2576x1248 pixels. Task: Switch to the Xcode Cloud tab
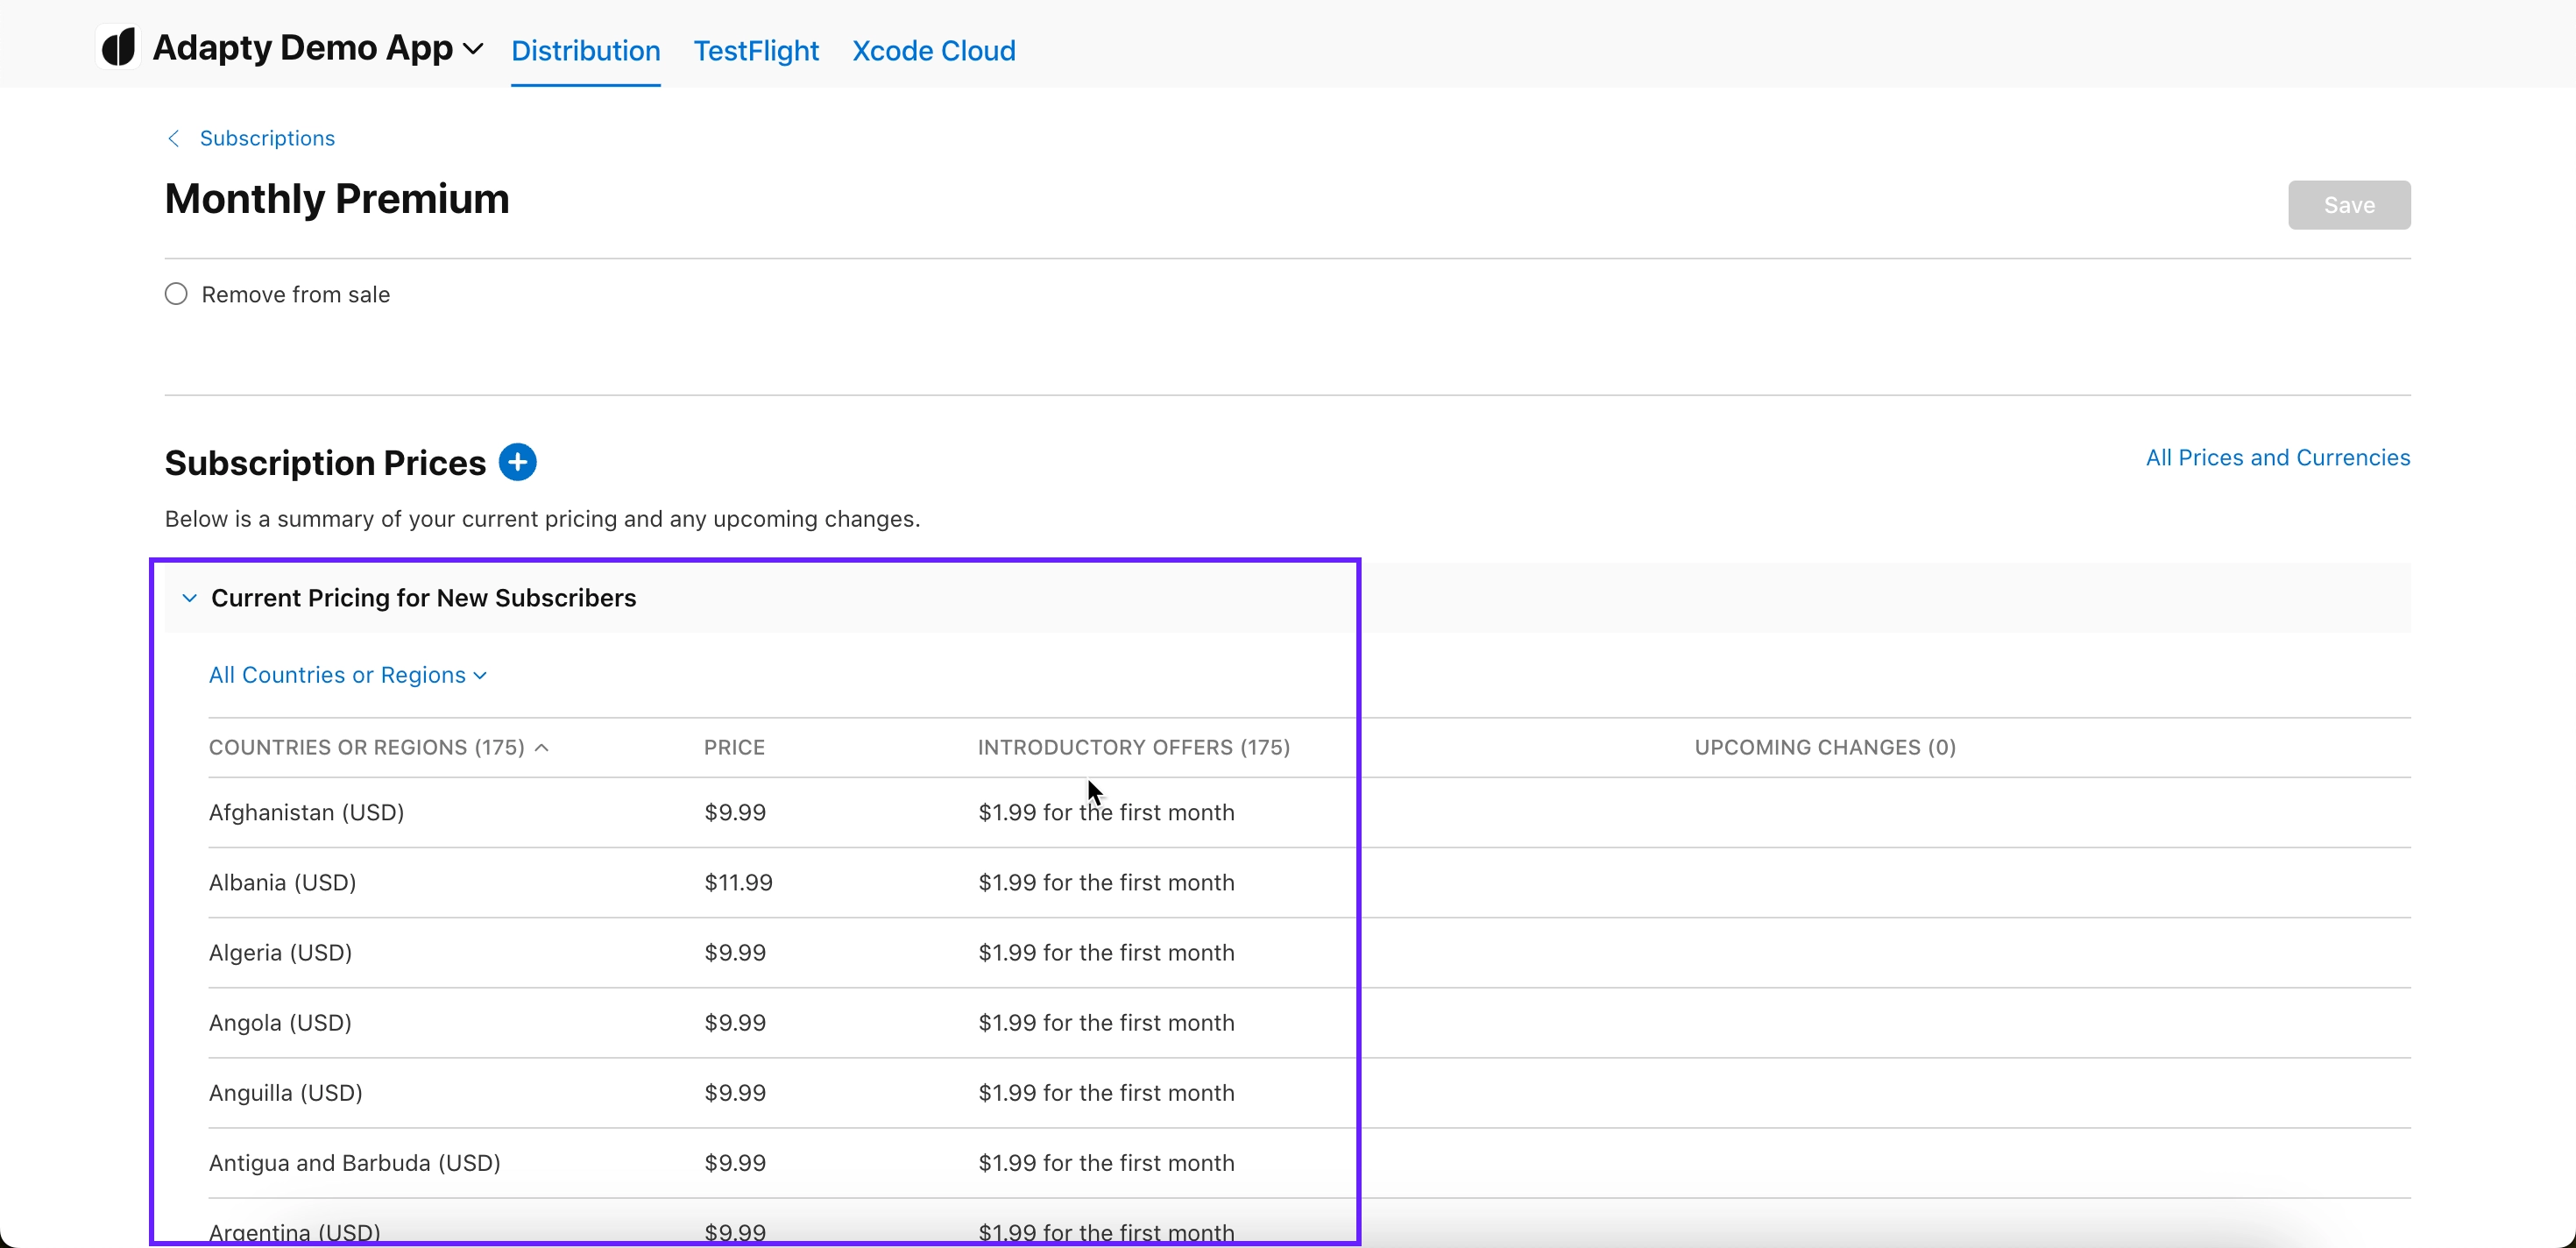[933, 50]
